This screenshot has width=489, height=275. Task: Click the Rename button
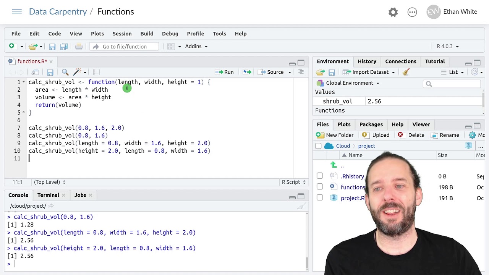(x=445, y=135)
